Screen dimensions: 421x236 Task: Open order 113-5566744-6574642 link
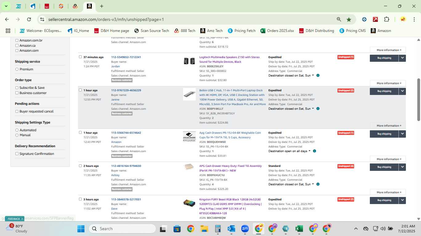pyautogui.click(x=126, y=133)
